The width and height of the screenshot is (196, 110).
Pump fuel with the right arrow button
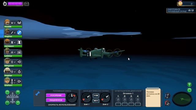[x=96, y=96]
